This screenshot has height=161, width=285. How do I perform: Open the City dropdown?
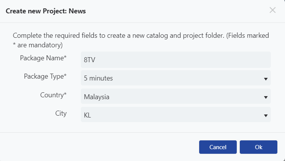[x=176, y=114]
